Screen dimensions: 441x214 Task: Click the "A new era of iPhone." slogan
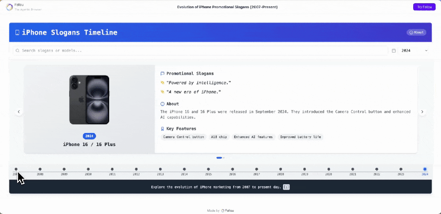pos(193,92)
